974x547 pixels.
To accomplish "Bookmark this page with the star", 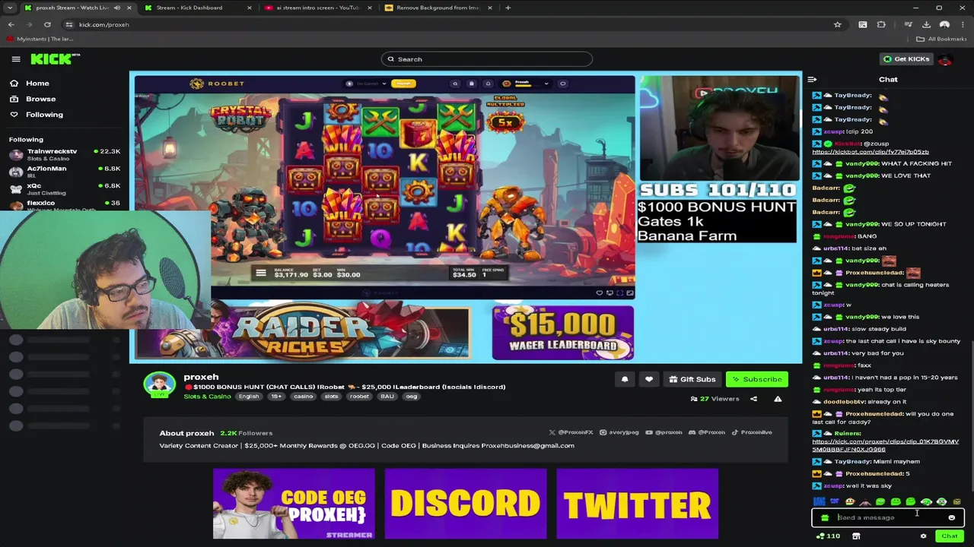I will click(x=837, y=24).
